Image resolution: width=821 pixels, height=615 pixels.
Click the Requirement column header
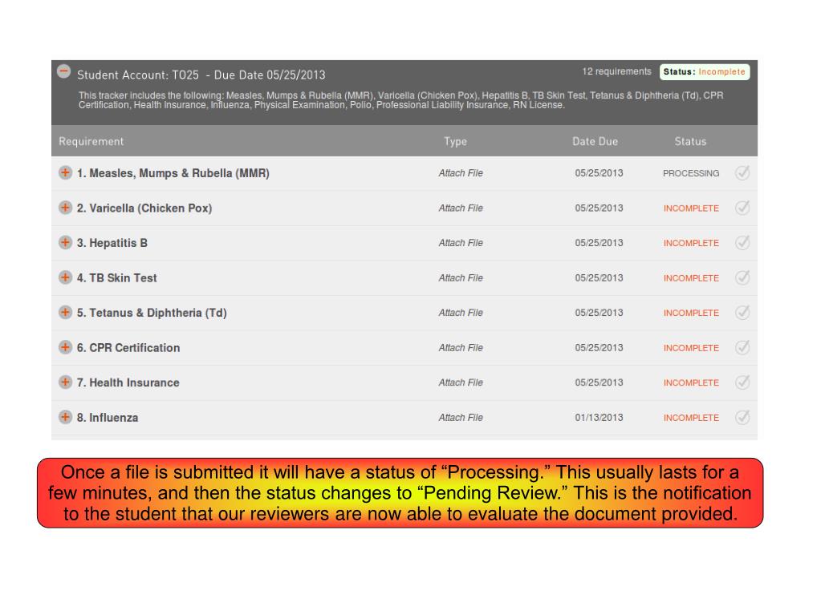(x=91, y=141)
